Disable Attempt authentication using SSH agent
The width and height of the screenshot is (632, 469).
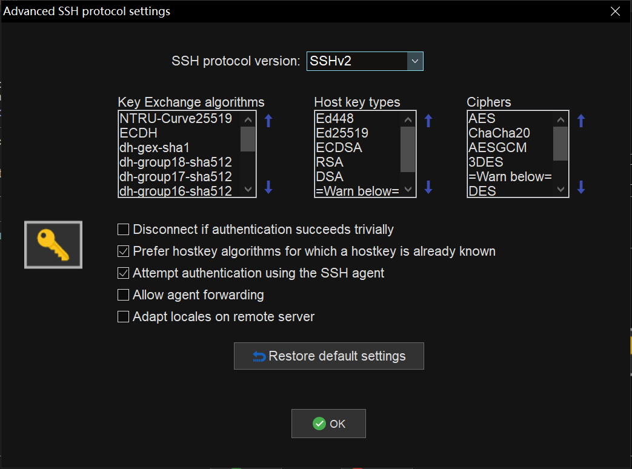pos(124,273)
